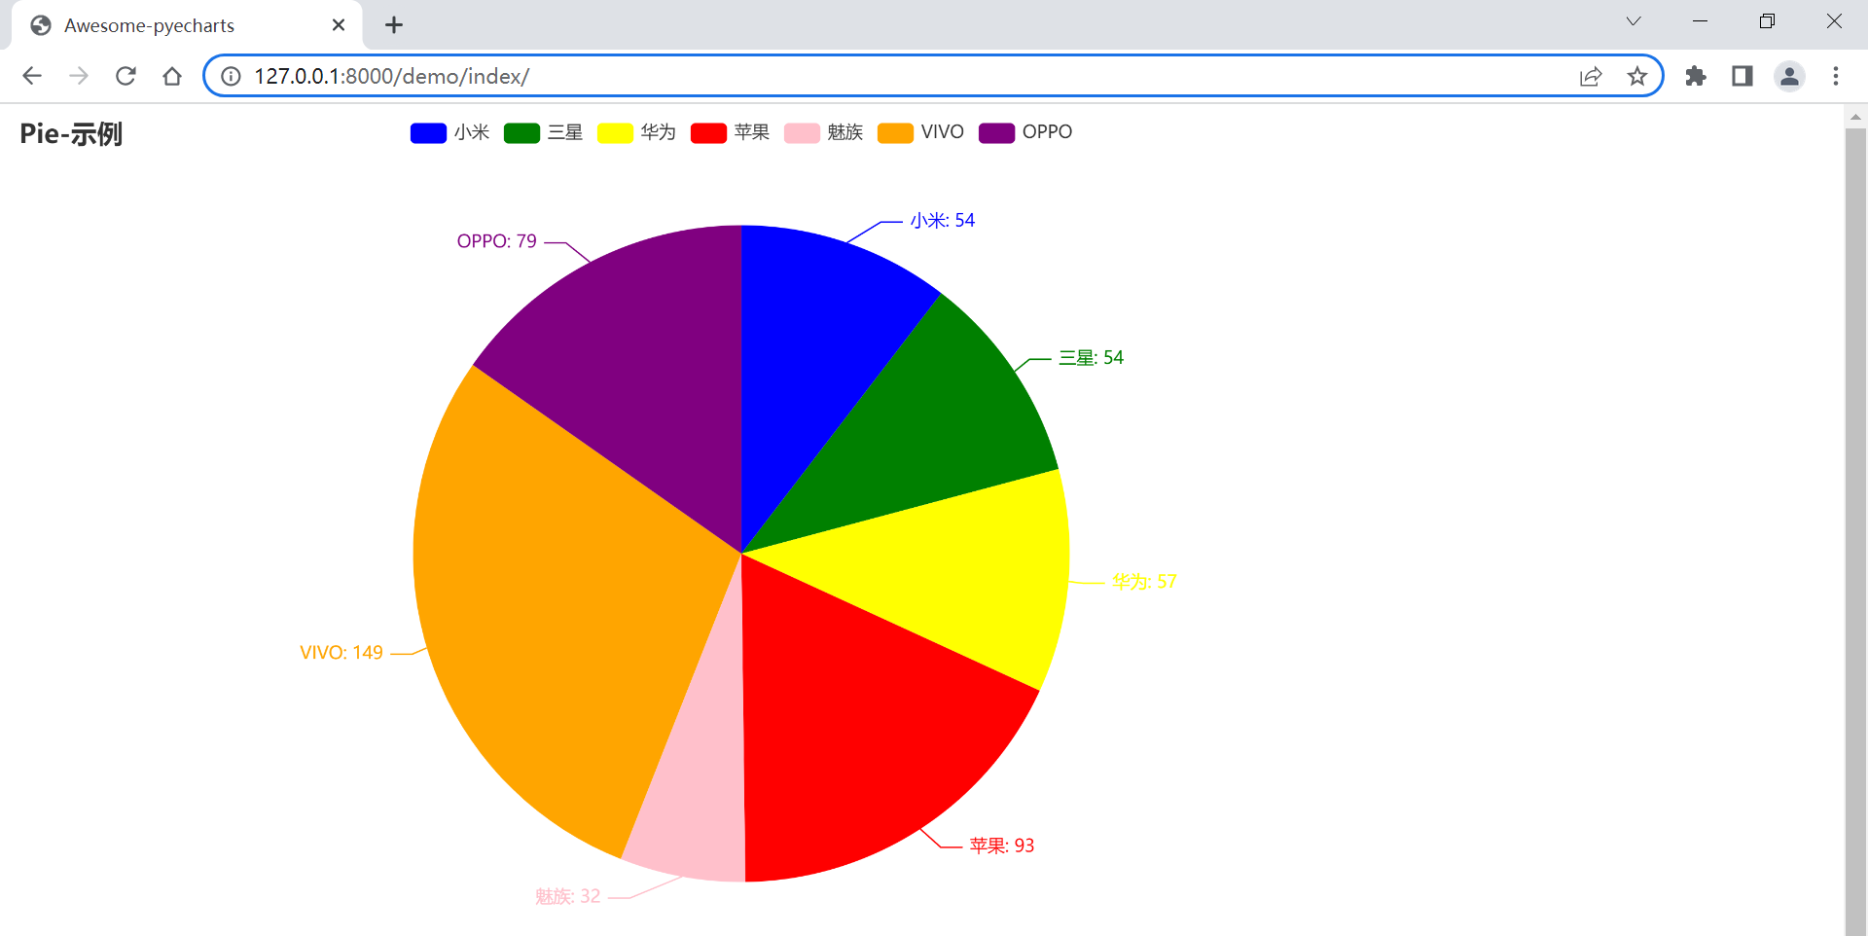Click the '三星: 54' data label

click(x=1091, y=358)
